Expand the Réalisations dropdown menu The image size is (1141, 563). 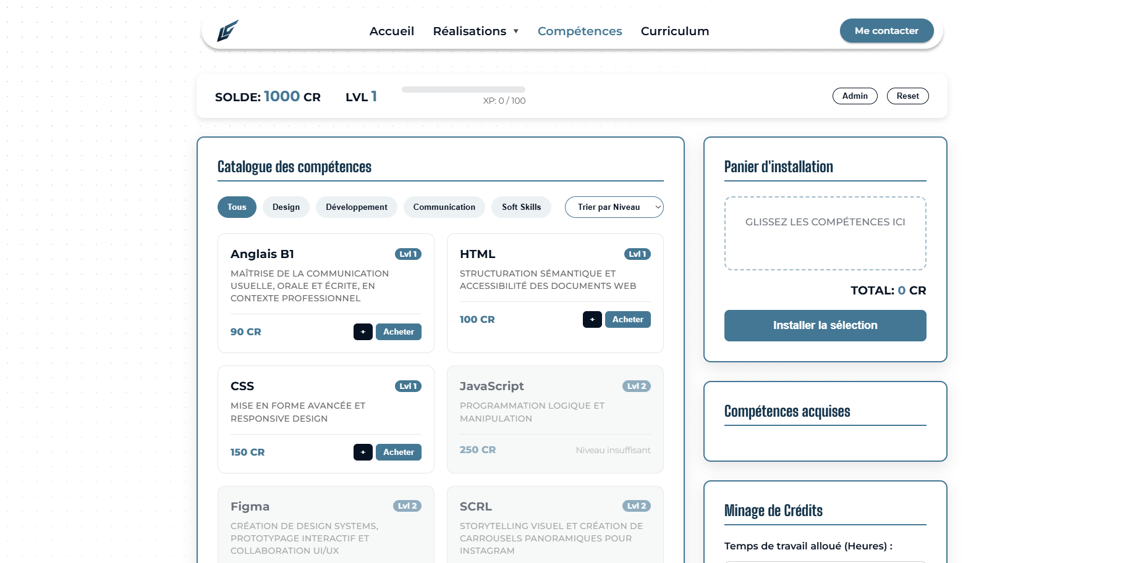[x=475, y=31]
